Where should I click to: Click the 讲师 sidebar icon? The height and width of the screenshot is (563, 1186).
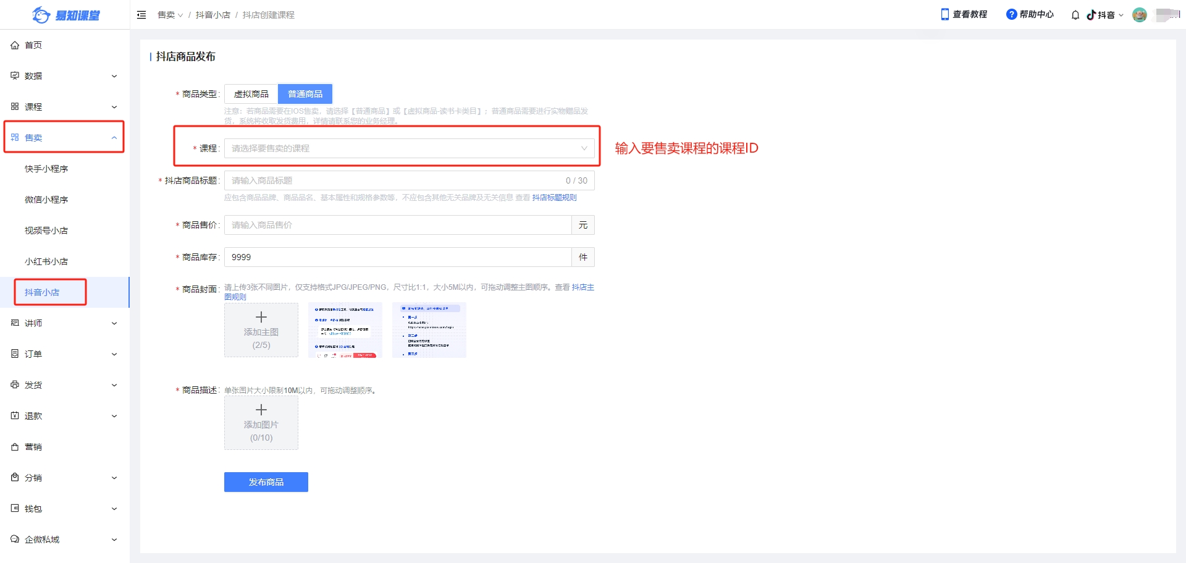point(15,323)
